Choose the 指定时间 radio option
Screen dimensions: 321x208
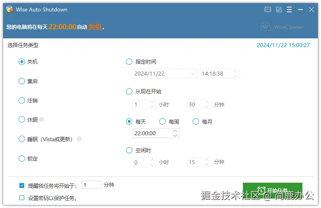tap(129, 62)
